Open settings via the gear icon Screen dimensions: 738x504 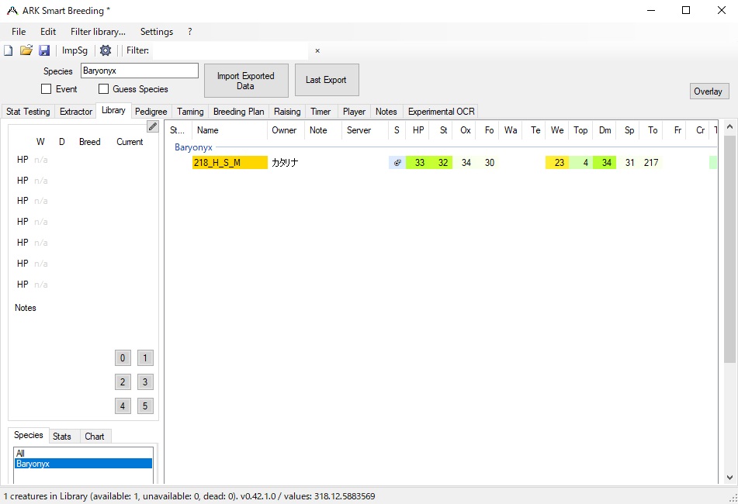(106, 50)
